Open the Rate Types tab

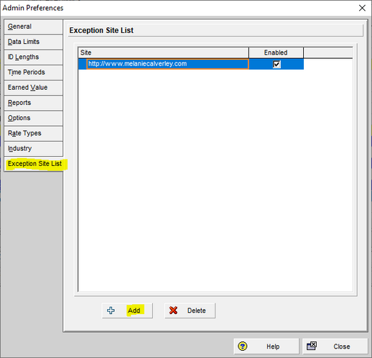point(34,133)
